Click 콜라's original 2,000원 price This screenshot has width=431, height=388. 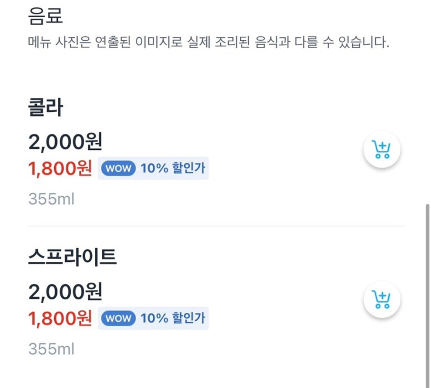pyautogui.click(x=65, y=142)
